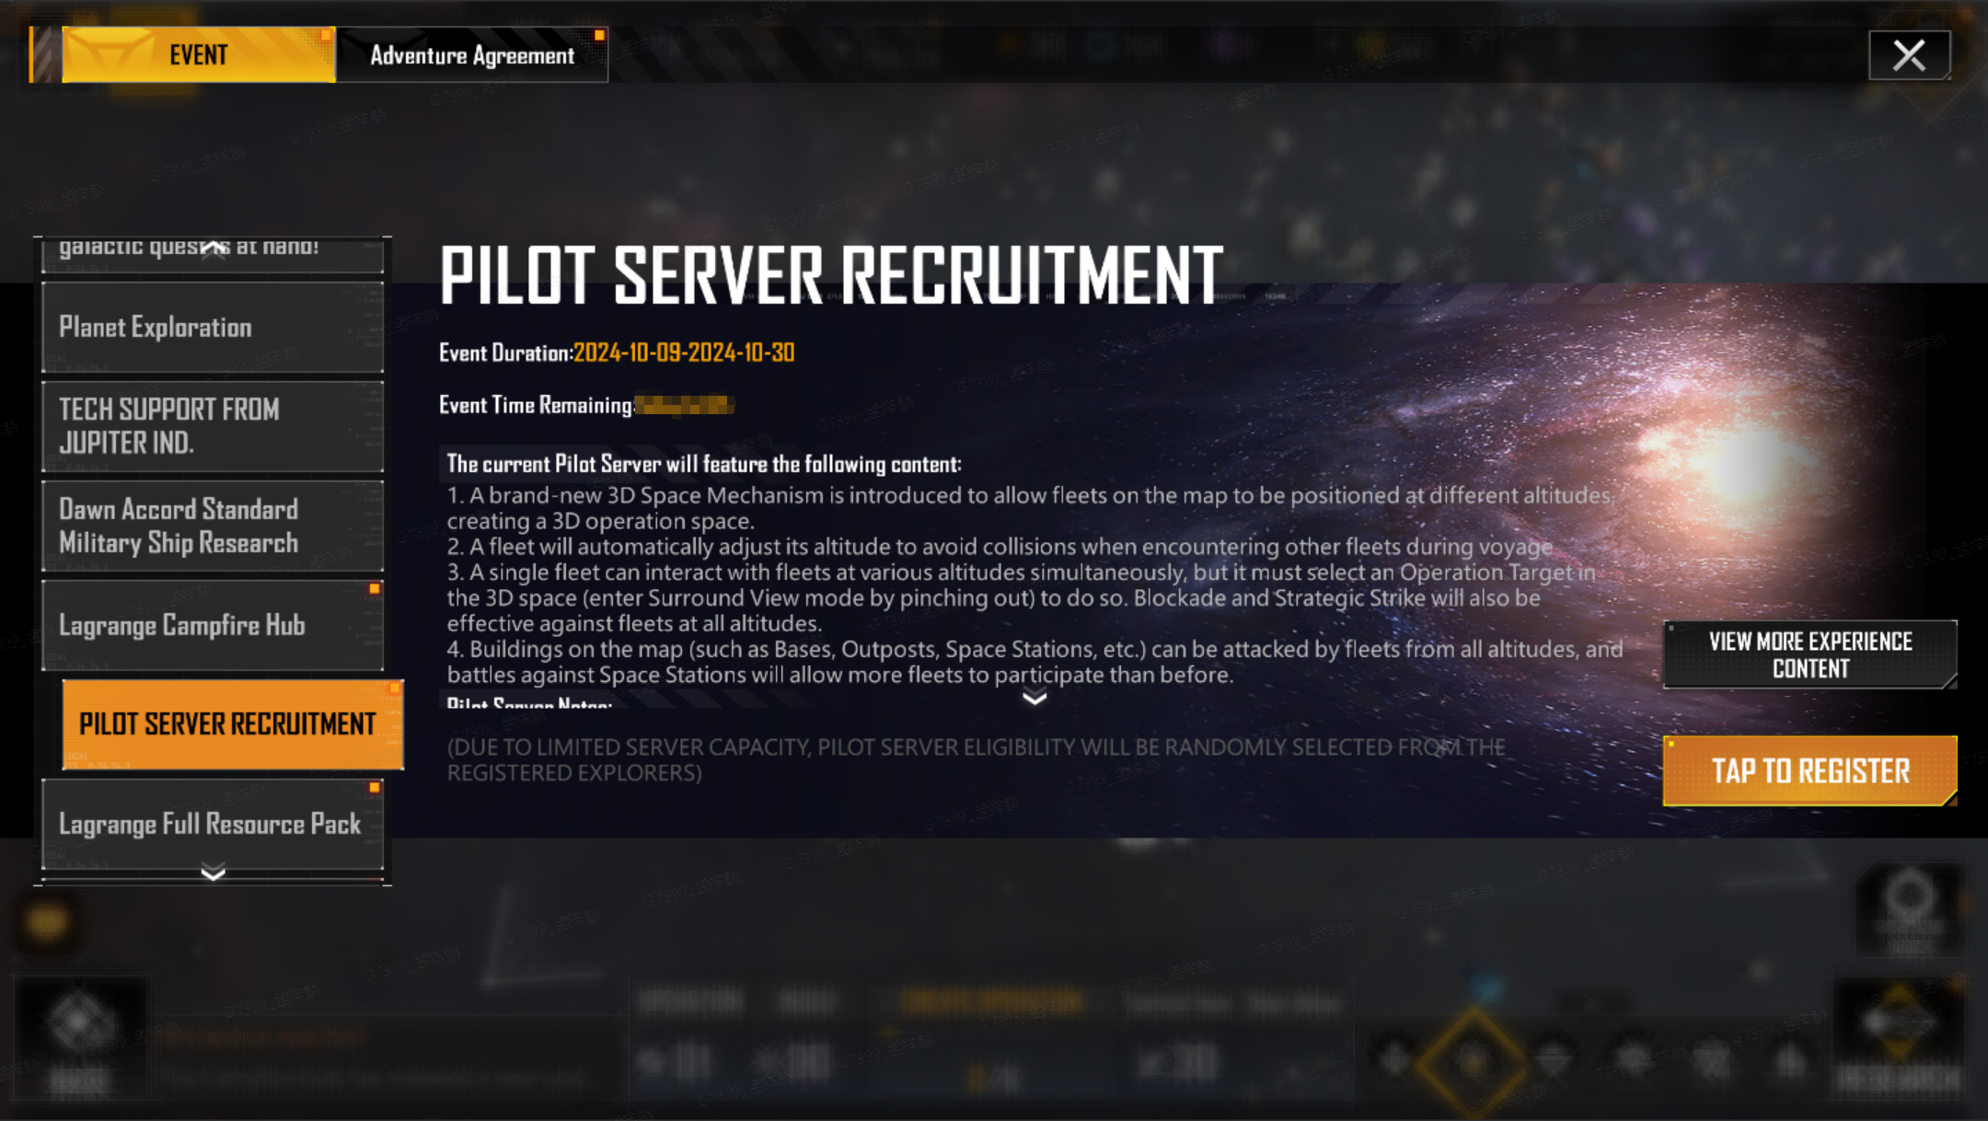Collapse event list with top up chevron
Screen dimensions: 1988x1121
(x=213, y=248)
